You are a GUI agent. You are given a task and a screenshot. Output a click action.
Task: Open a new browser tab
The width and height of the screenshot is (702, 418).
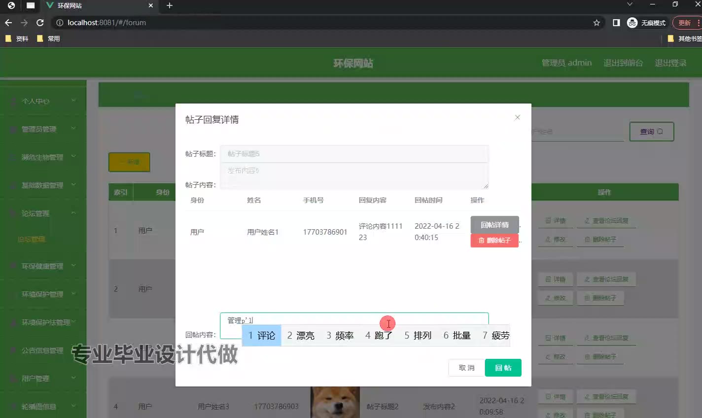coord(170,5)
